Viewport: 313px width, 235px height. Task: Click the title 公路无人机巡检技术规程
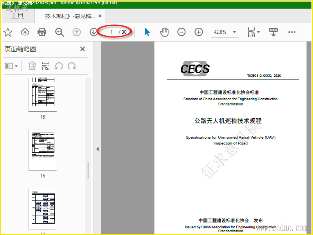point(228,121)
